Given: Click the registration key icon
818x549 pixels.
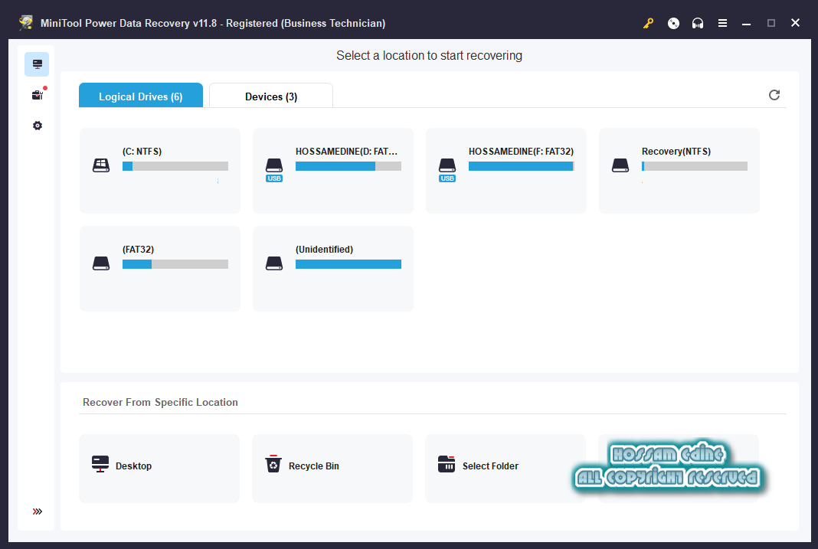Looking at the screenshot, I should click(x=649, y=24).
